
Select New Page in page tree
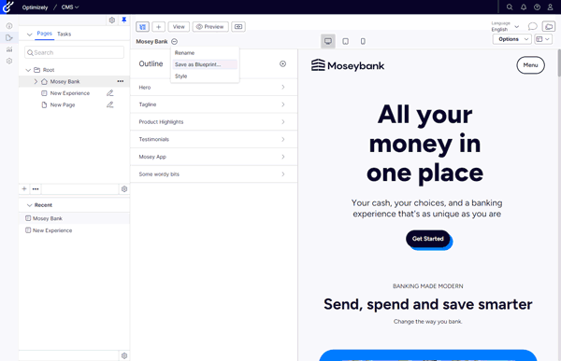[x=63, y=105]
